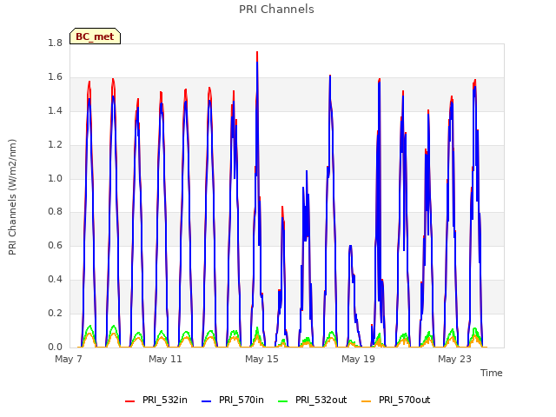Click the BC_met annotation label
The image size is (556, 417).
pyautogui.click(x=95, y=36)
